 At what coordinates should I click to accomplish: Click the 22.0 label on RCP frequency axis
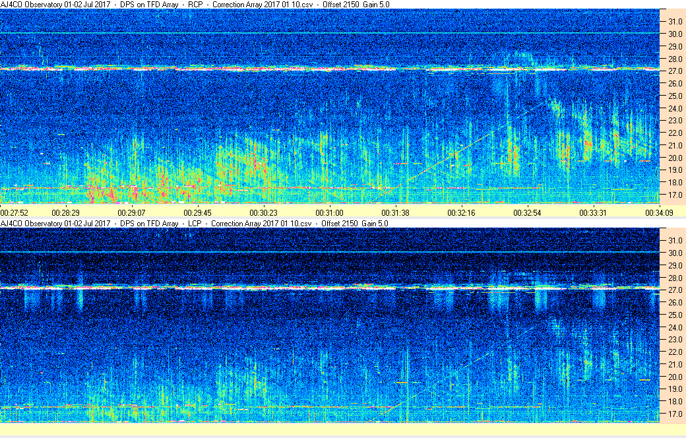click(x=675, y=133)
